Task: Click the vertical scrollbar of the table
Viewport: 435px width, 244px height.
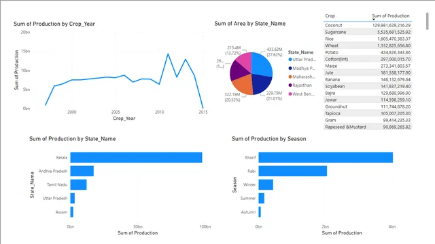Action: coord(428,21)
